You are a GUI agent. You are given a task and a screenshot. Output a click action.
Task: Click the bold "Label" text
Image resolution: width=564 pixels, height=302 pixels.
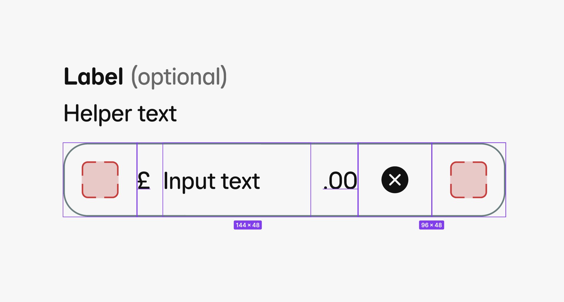coord(93,77)
